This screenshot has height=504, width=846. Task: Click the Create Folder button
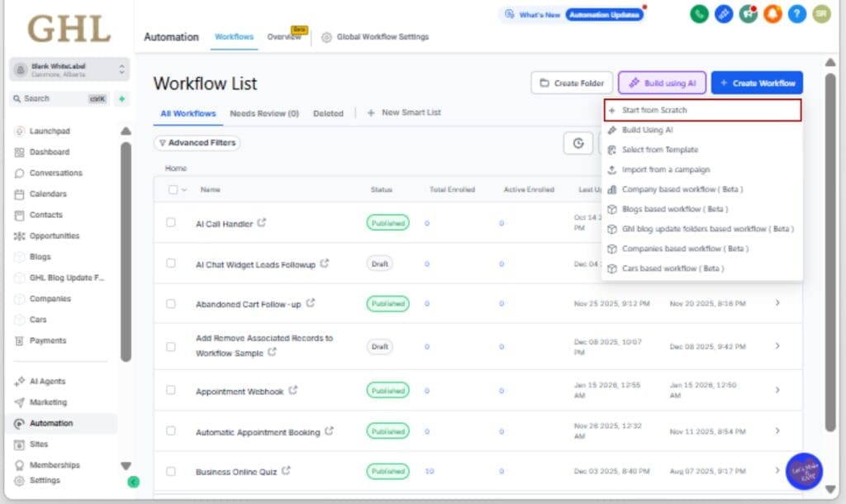coord(572,83)
